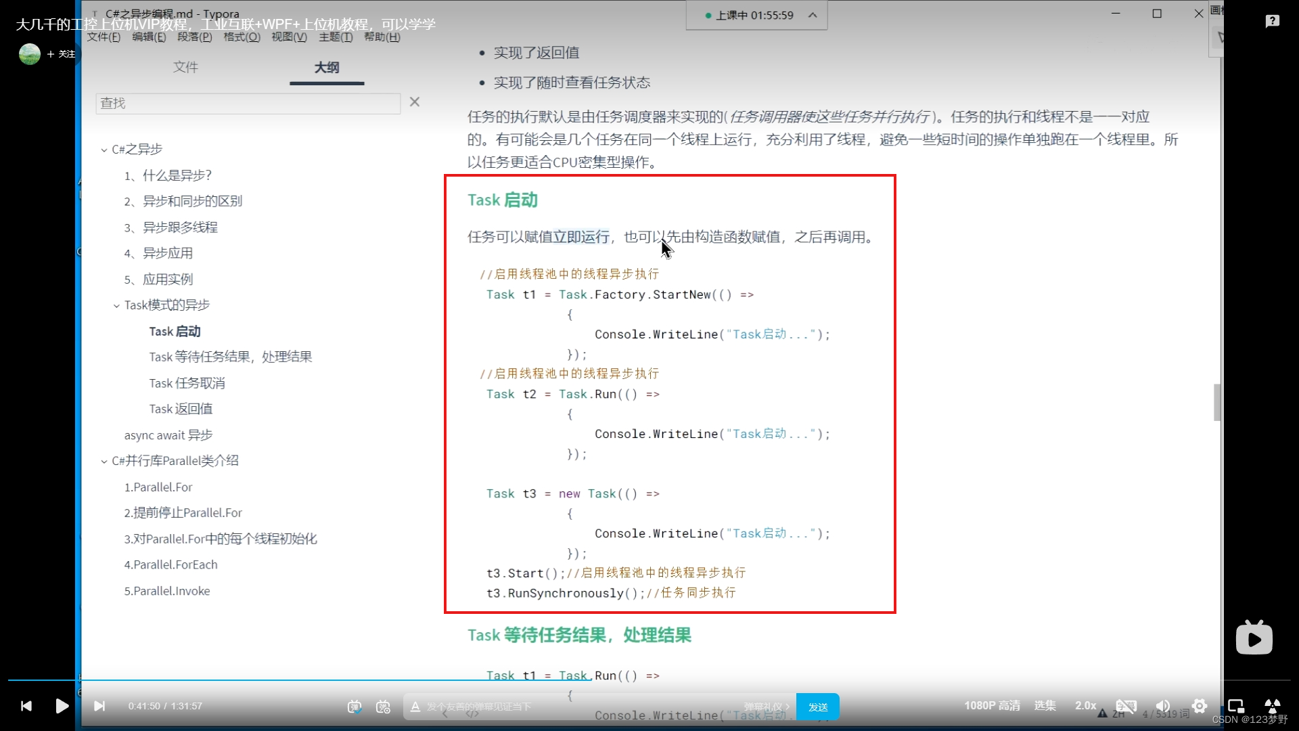The height and width of the screenshot is (731, 1299).
Task: Go to 4、异步应用 outline item
Action: pos(158,253)
